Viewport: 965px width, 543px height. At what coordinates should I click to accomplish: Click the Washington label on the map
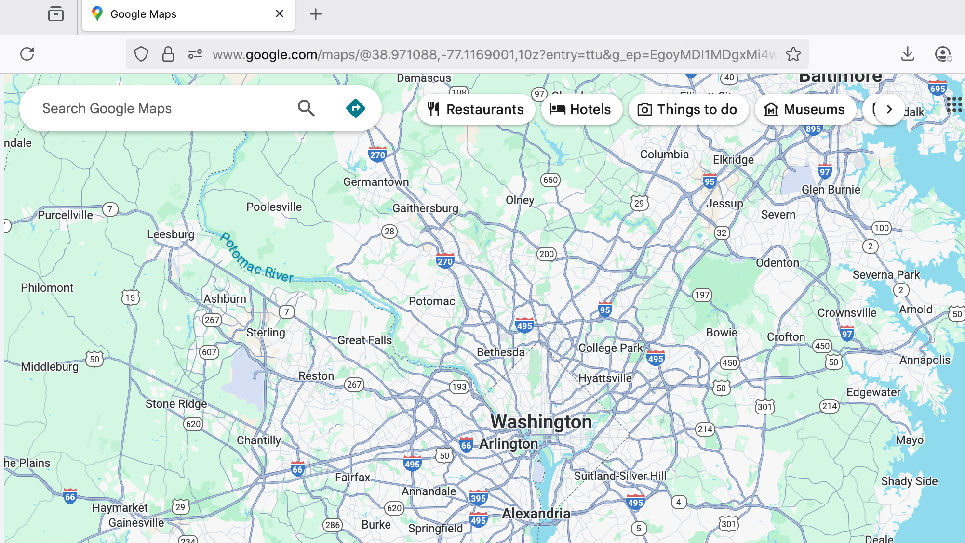(x=541, y=422)
